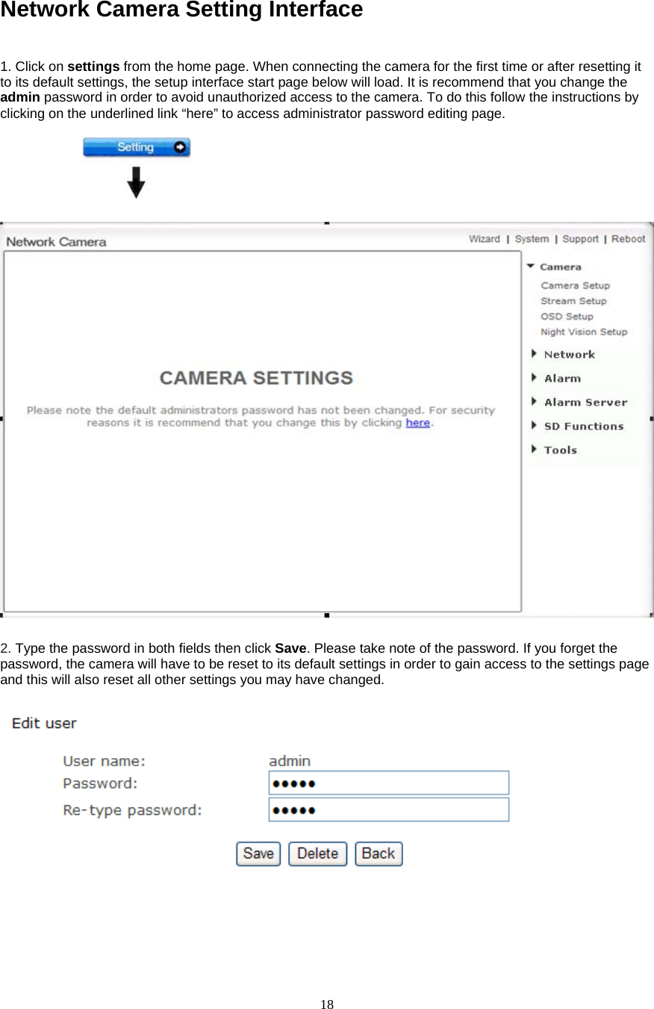Expand the Alarm section
This screenshot has height=1009, width=654.
(562, 378)
